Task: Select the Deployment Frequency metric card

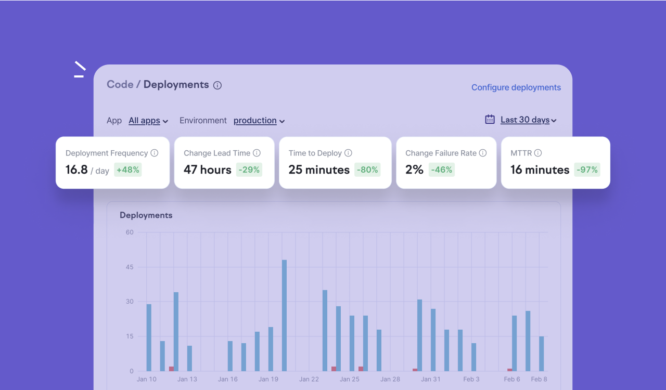Action: tap(112, 162)
